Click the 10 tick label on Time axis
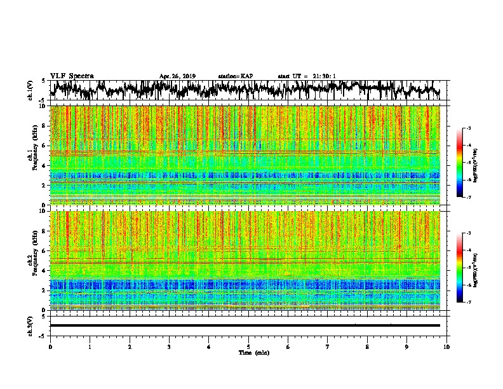This screenshot has width=503, height=389. pos(446,346)
